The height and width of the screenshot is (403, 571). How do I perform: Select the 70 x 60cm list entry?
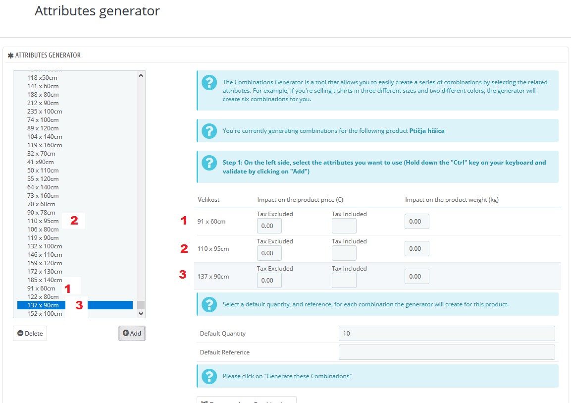pyautogui.click(x=41, y=204)
